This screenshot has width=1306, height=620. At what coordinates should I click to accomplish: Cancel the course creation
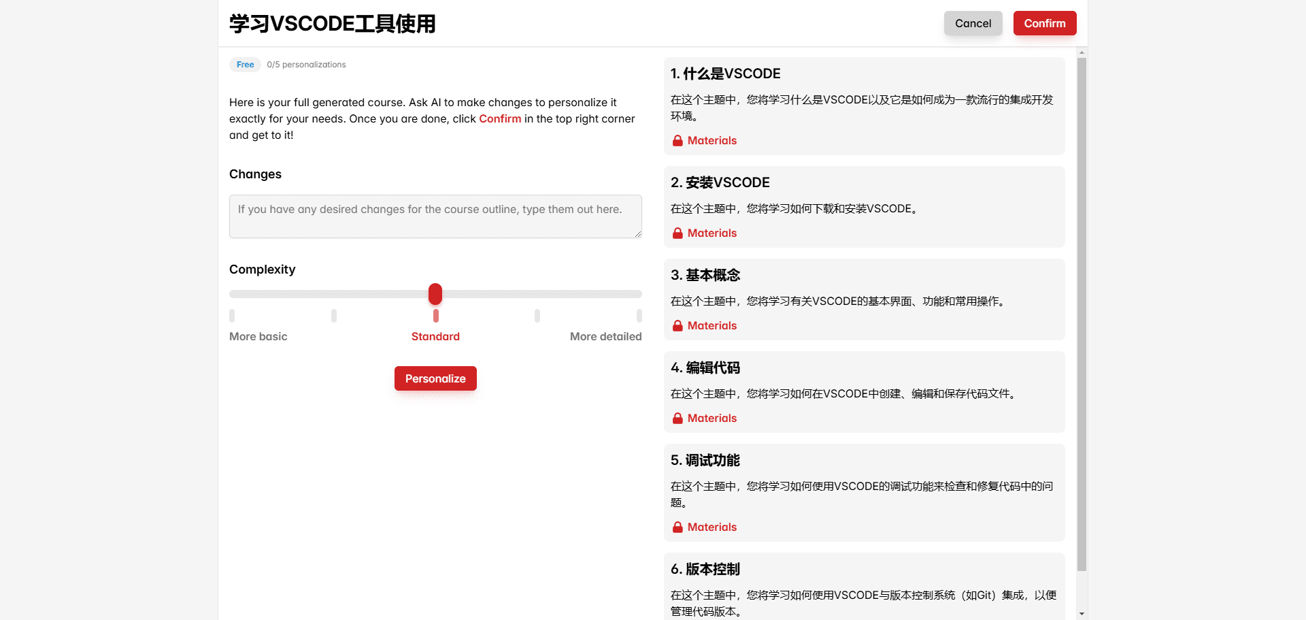tap(973, 23)
